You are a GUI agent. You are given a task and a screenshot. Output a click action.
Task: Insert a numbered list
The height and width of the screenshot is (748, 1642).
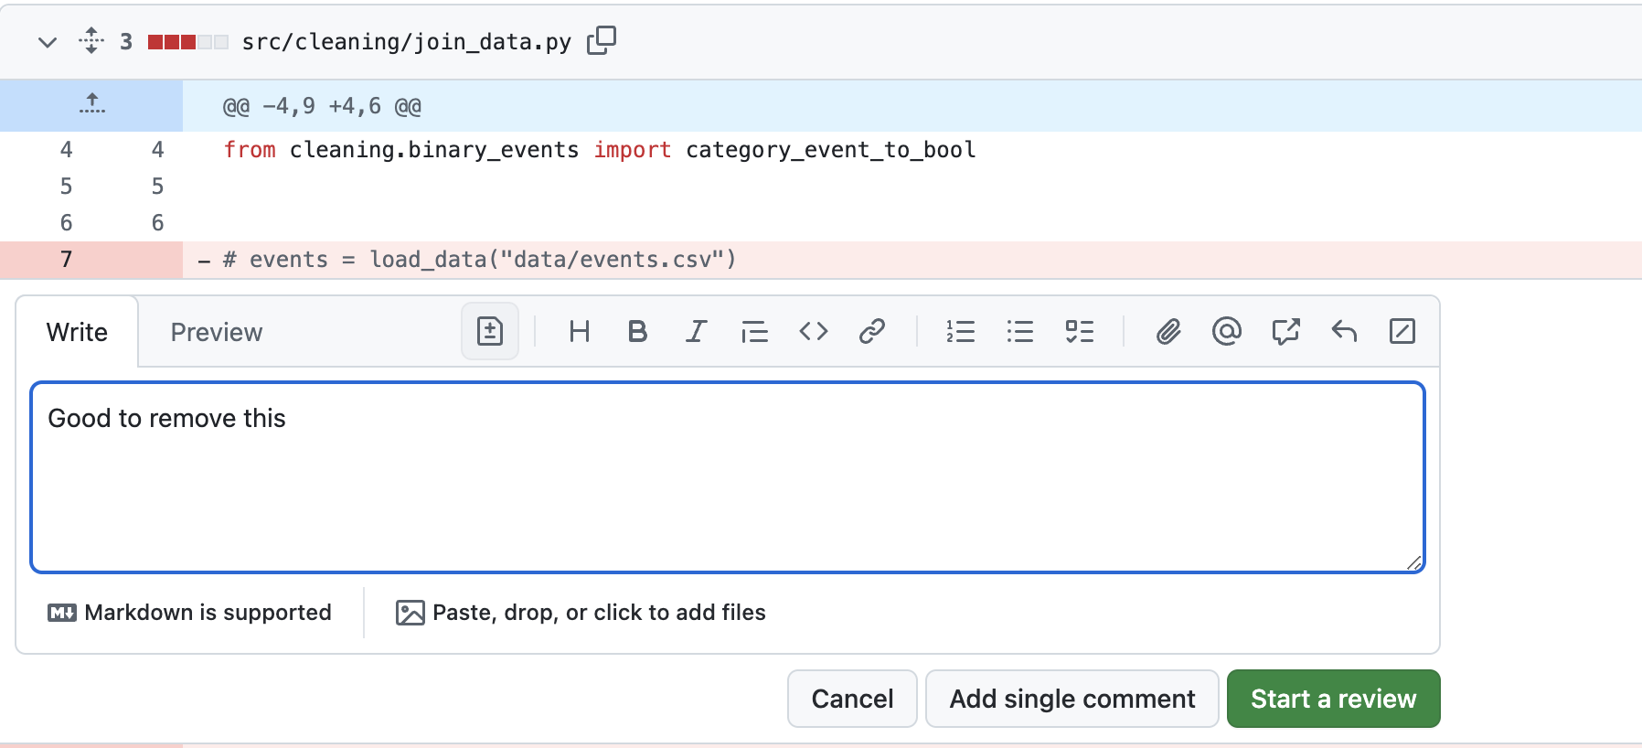point(960,331)
